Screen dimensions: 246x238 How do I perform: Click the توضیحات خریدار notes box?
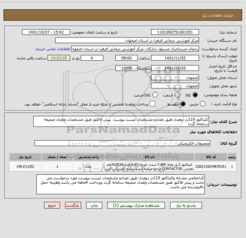tap(120, 184)
